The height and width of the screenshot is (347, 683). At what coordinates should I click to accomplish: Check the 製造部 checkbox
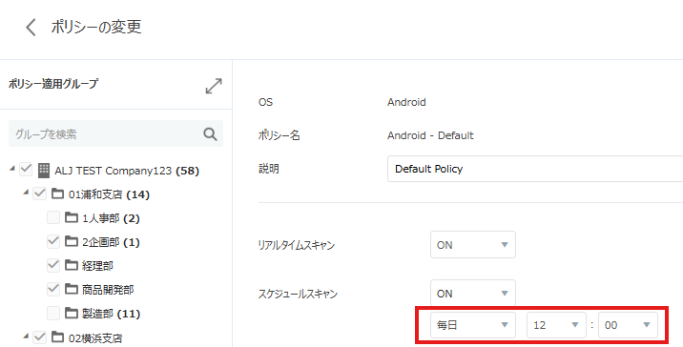pyautogui.click(x=53, y=312)
